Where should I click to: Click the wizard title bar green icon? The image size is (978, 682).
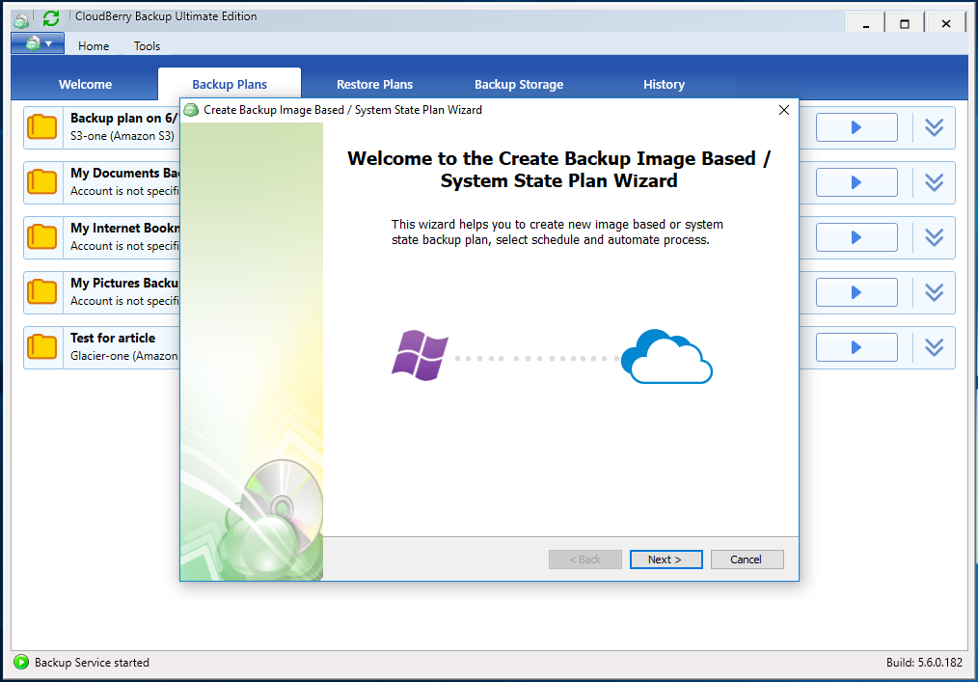click(x=192, y=110)
